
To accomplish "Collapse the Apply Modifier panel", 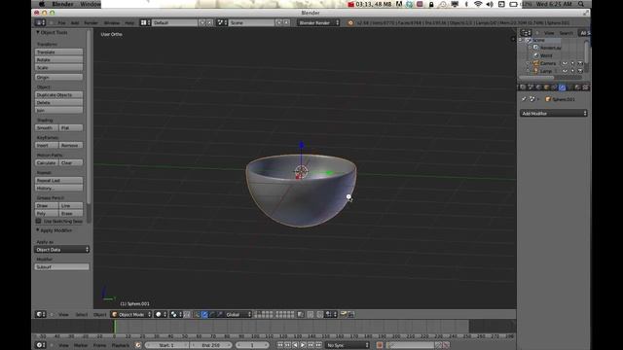I will (x=38, y=230).
